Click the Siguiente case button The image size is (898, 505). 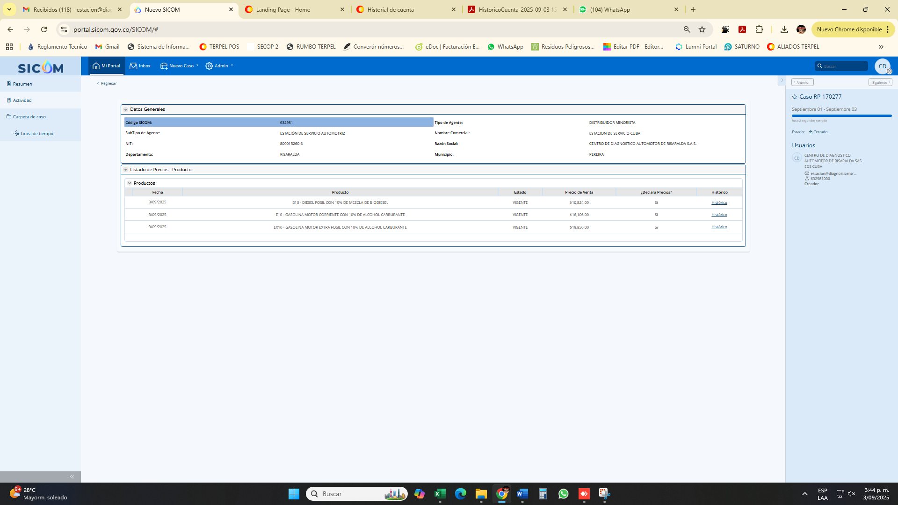pos(880,82)
